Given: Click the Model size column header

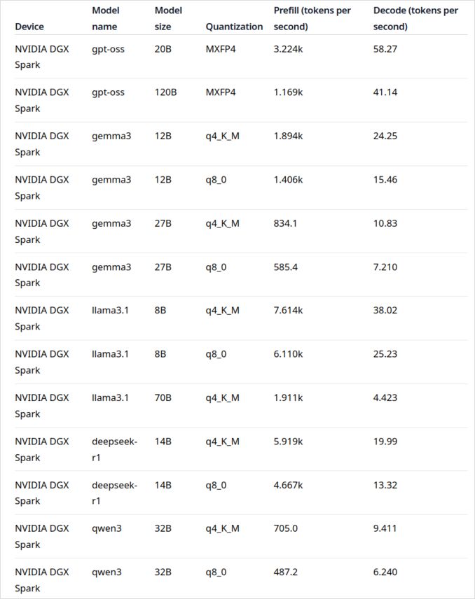Looking at the screenshot, I should coord(168,19).
